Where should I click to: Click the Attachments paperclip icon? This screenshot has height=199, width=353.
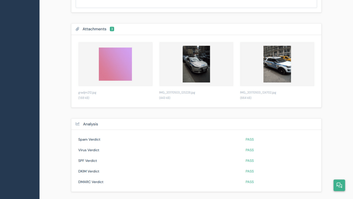77,29
